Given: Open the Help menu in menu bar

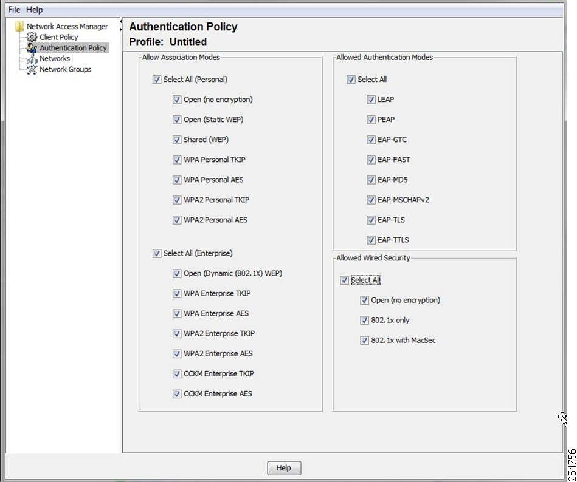Looking at the screenshot, I should [x=34, y=10].
